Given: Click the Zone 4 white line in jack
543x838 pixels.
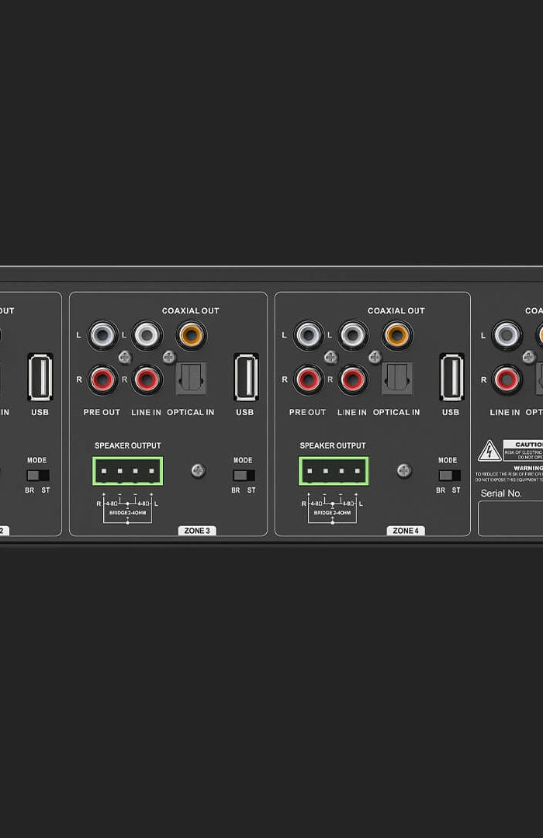Looking at the screenshot, I should pos(353,335).
